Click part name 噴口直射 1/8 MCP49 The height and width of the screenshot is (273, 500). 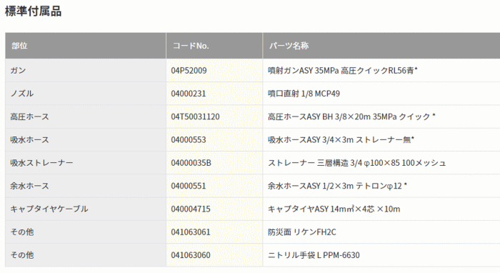coord(304,94)
